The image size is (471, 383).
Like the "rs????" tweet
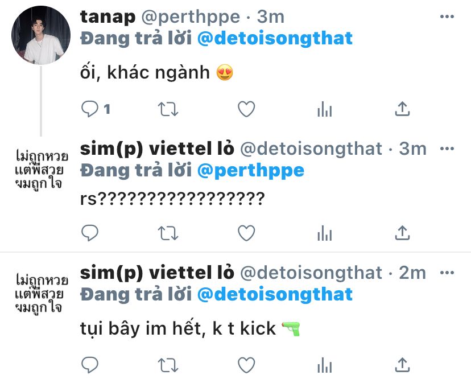click(246, 233)
